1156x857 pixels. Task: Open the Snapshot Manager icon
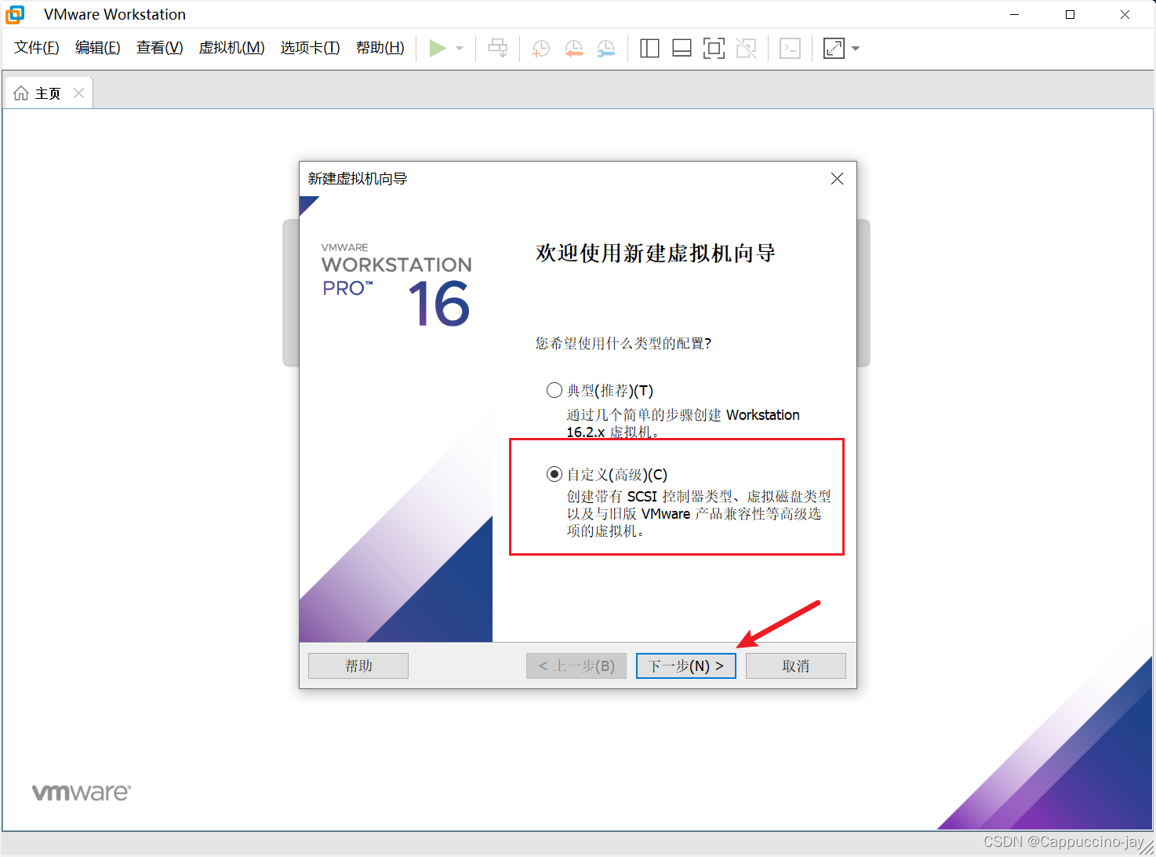click(606, 49)
